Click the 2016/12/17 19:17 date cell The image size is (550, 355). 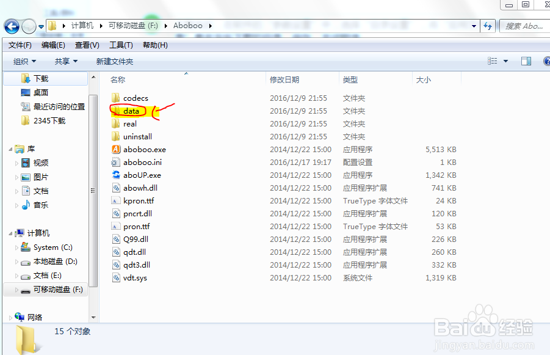(x=300, y=163)
